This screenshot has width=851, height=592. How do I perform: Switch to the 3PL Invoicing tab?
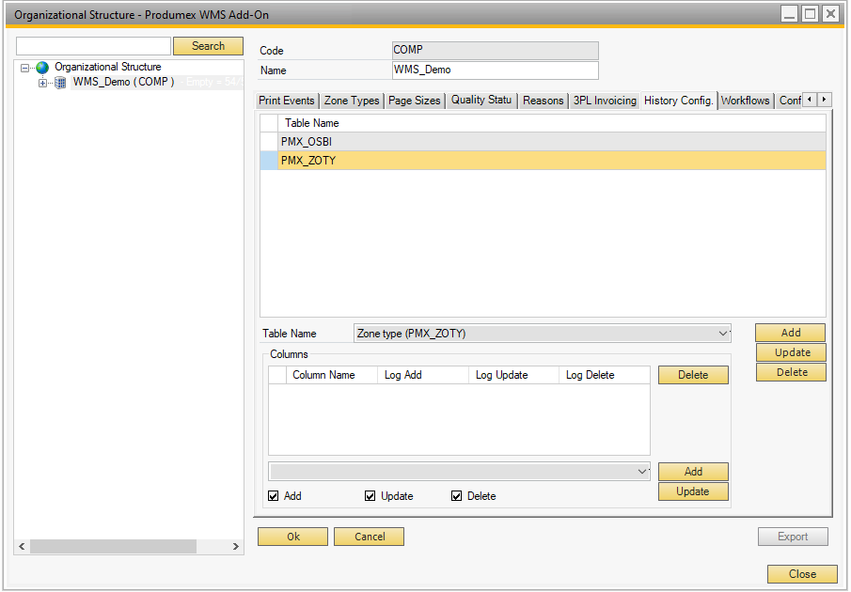605,101
